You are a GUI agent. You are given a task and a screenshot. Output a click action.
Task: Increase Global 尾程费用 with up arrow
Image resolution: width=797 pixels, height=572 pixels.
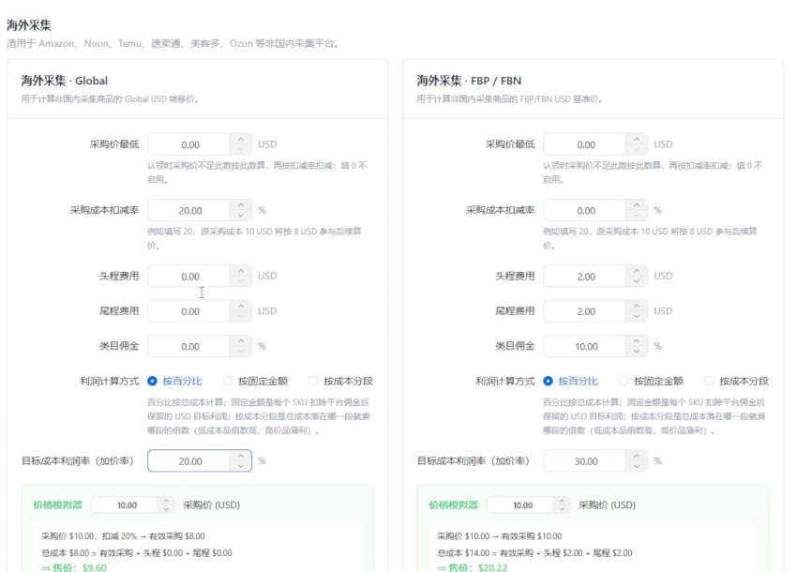(240, 306)
